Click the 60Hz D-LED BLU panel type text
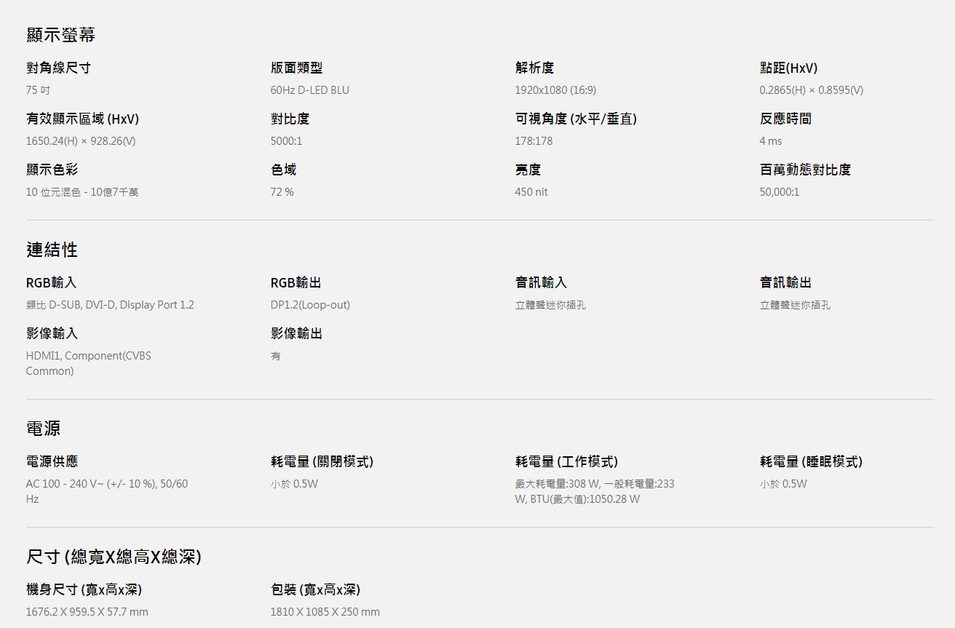 309,90
